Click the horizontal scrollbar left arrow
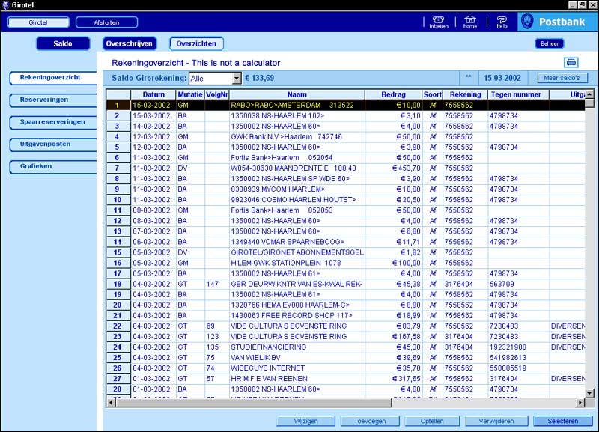The height and width of the screenshot is (432, 599). tap(111, 402)
